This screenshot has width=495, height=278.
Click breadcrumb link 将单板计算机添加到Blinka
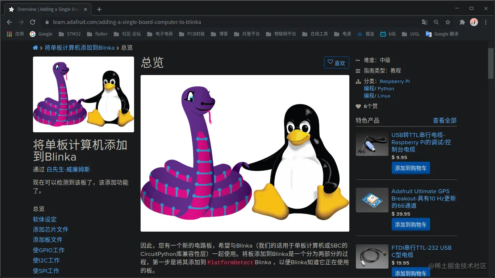[79, 47]
